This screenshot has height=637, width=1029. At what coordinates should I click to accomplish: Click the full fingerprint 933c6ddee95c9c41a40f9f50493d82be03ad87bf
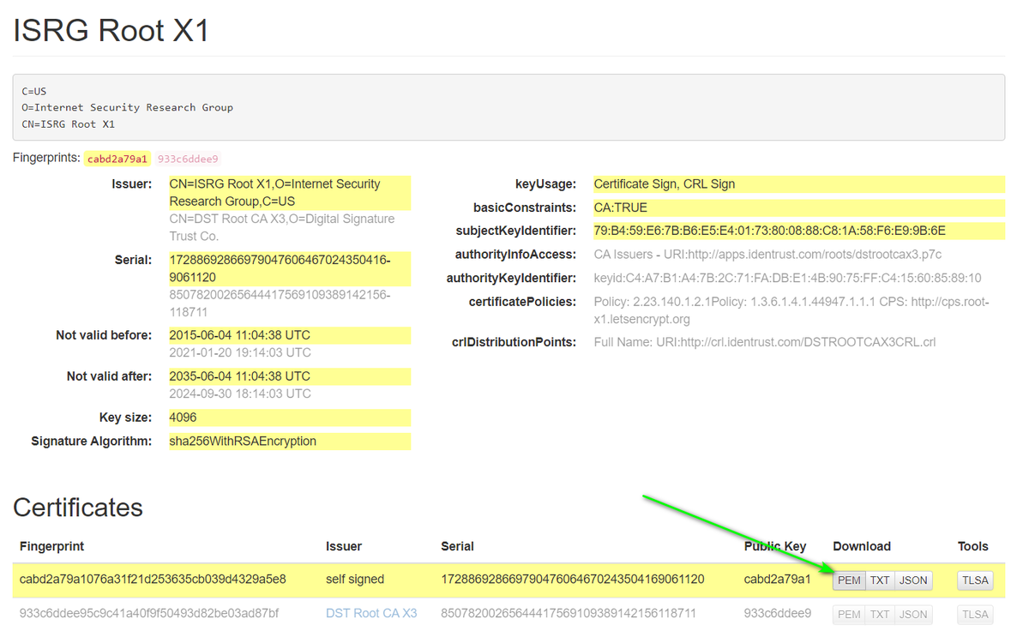point(149,613)
